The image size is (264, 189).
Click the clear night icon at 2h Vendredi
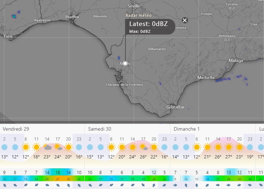(4, 147)
